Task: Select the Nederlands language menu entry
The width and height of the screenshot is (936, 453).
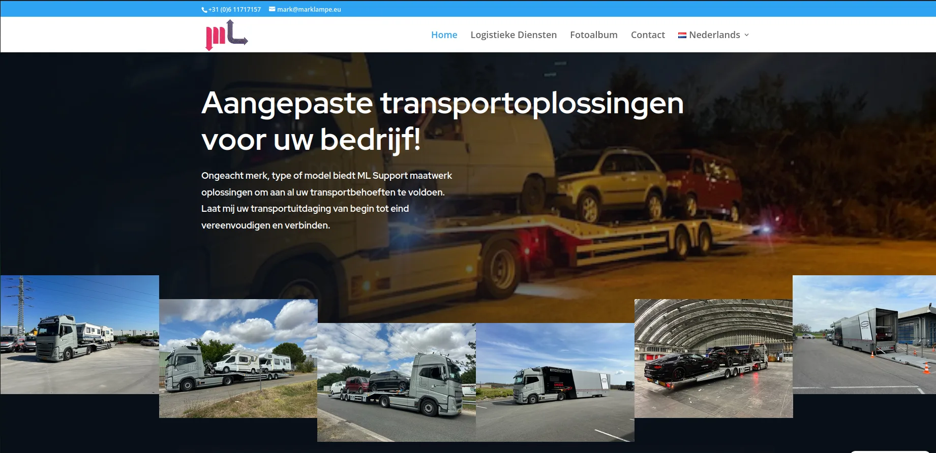Action: click(x=714, y=35)
